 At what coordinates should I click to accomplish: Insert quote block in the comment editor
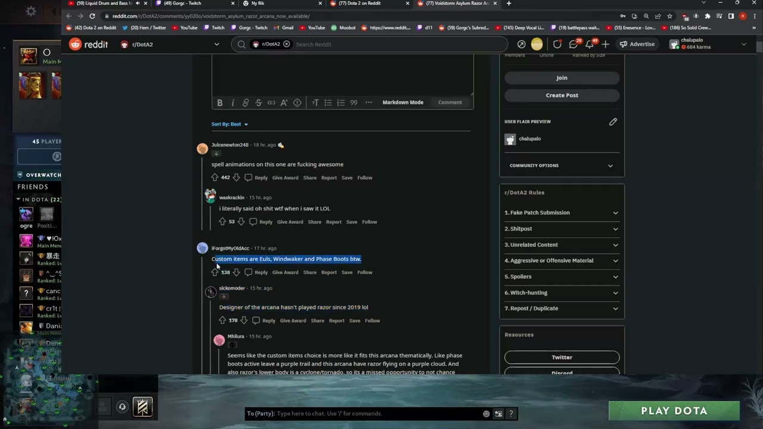pyautogui.click(x=353, y=102)
